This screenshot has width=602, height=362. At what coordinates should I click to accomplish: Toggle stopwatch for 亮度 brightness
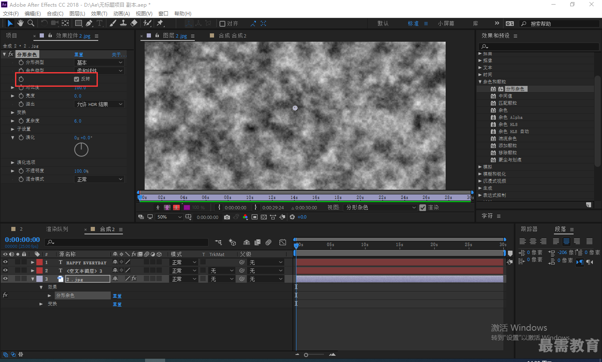21,96
